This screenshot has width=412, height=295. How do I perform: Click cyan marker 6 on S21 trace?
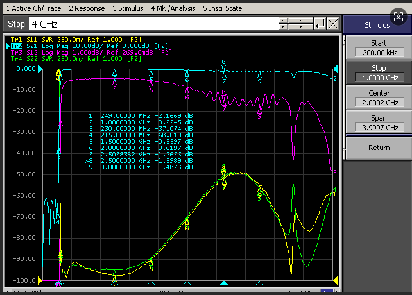point(187,76)
